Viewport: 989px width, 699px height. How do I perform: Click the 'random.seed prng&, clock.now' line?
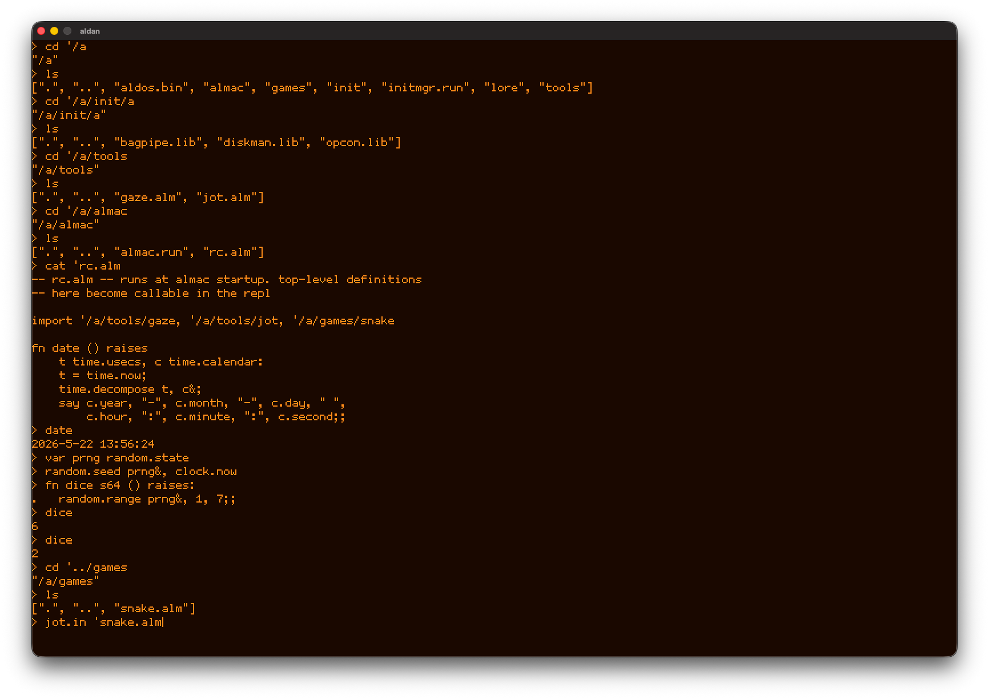point(135,471)
